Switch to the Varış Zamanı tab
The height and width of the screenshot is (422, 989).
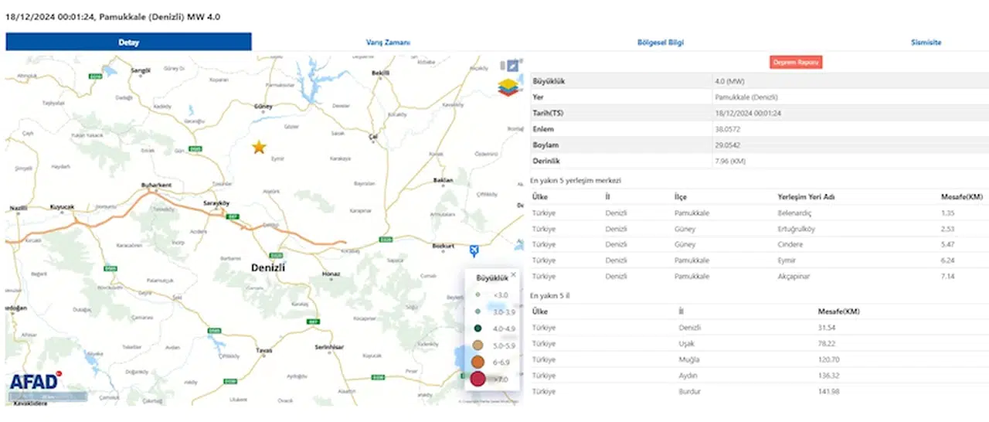388,43
